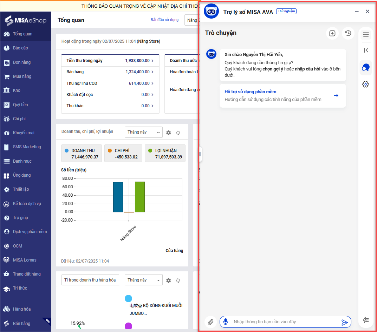Click the Bắt đầu sử dụng link
Image resolution: width=377 pixels, height=332 pixels.
[x=164, y=20]
